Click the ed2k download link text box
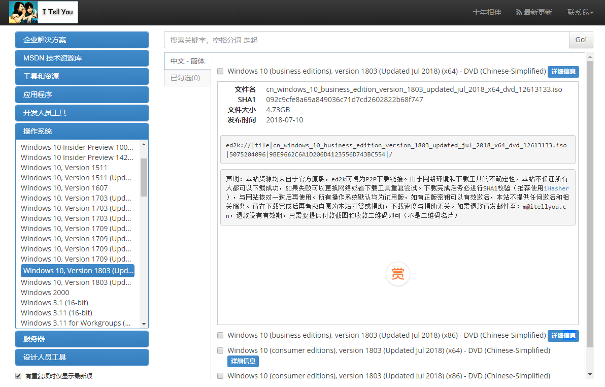Viewport: 605px width, 387px height. click(x=398, y=149)
